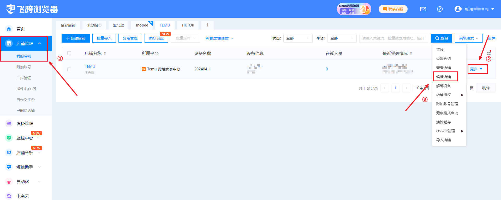Switch to the TIKTOK tab
Viewport: 501px width, 200px height.
tap(188, 25)
